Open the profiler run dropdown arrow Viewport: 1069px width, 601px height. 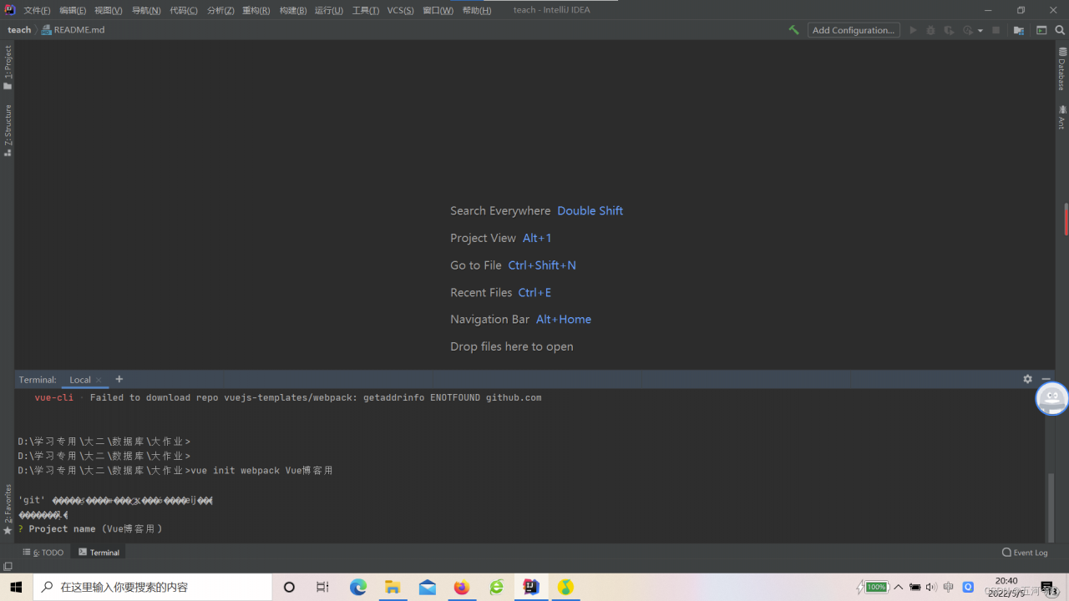click(x=980, y=31)
